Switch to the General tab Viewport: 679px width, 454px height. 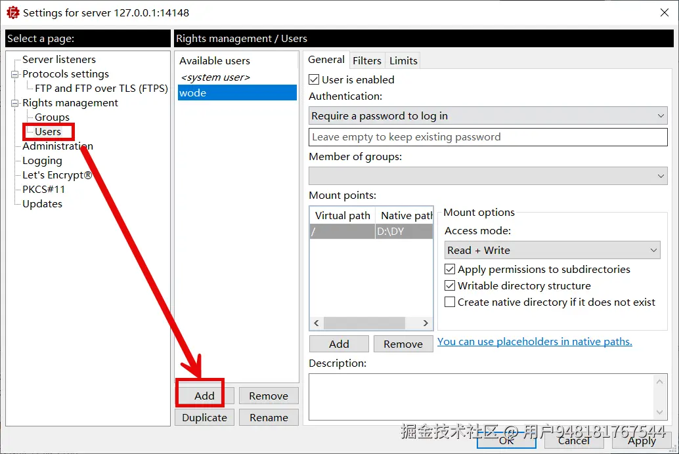pyautogui.click(x=326, y=60)
